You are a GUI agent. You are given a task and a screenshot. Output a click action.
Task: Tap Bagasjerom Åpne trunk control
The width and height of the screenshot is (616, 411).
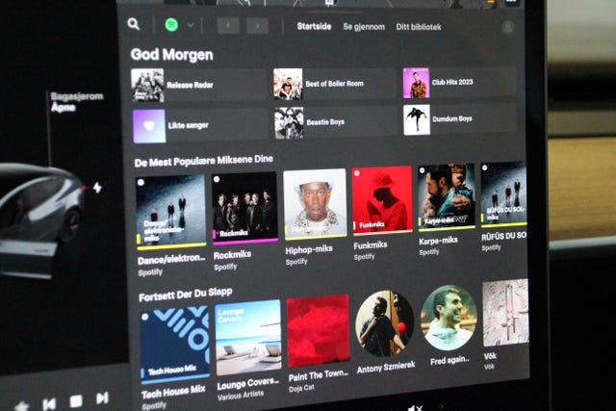pos(77,102)
